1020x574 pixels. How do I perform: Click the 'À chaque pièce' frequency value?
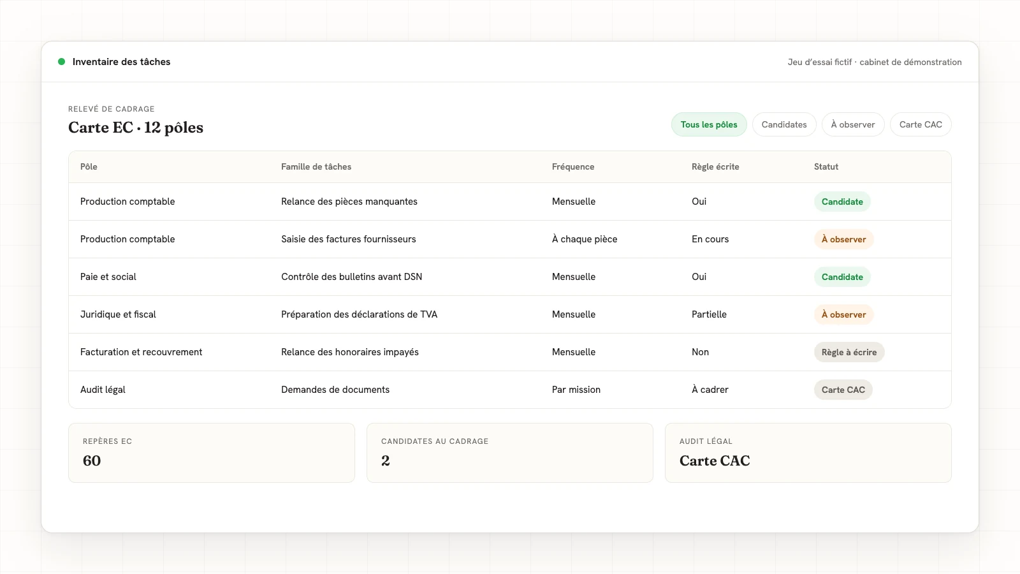coord(585,239)
